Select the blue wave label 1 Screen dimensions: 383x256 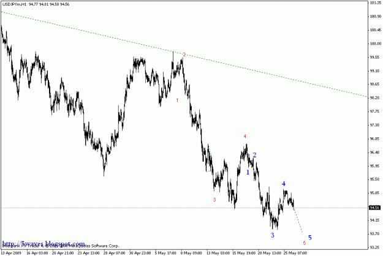(248, 172)
